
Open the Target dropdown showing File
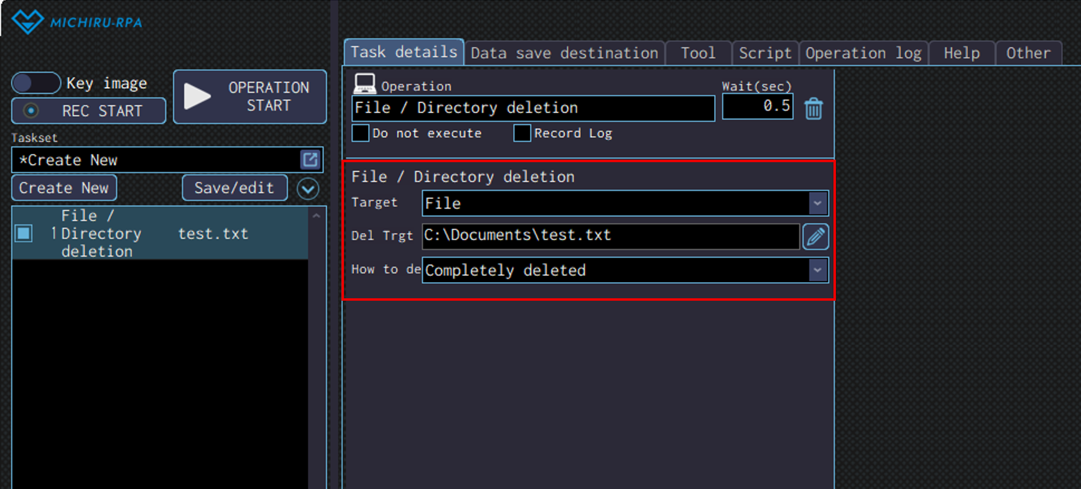tap(817, 203)
